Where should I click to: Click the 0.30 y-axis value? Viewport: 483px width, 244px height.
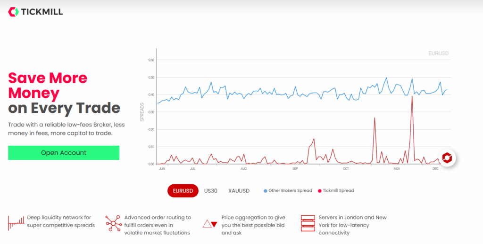(x=151, y=112)
